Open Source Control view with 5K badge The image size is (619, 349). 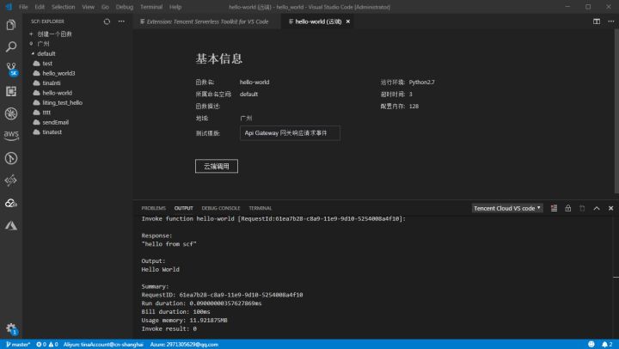pos(11,69)
